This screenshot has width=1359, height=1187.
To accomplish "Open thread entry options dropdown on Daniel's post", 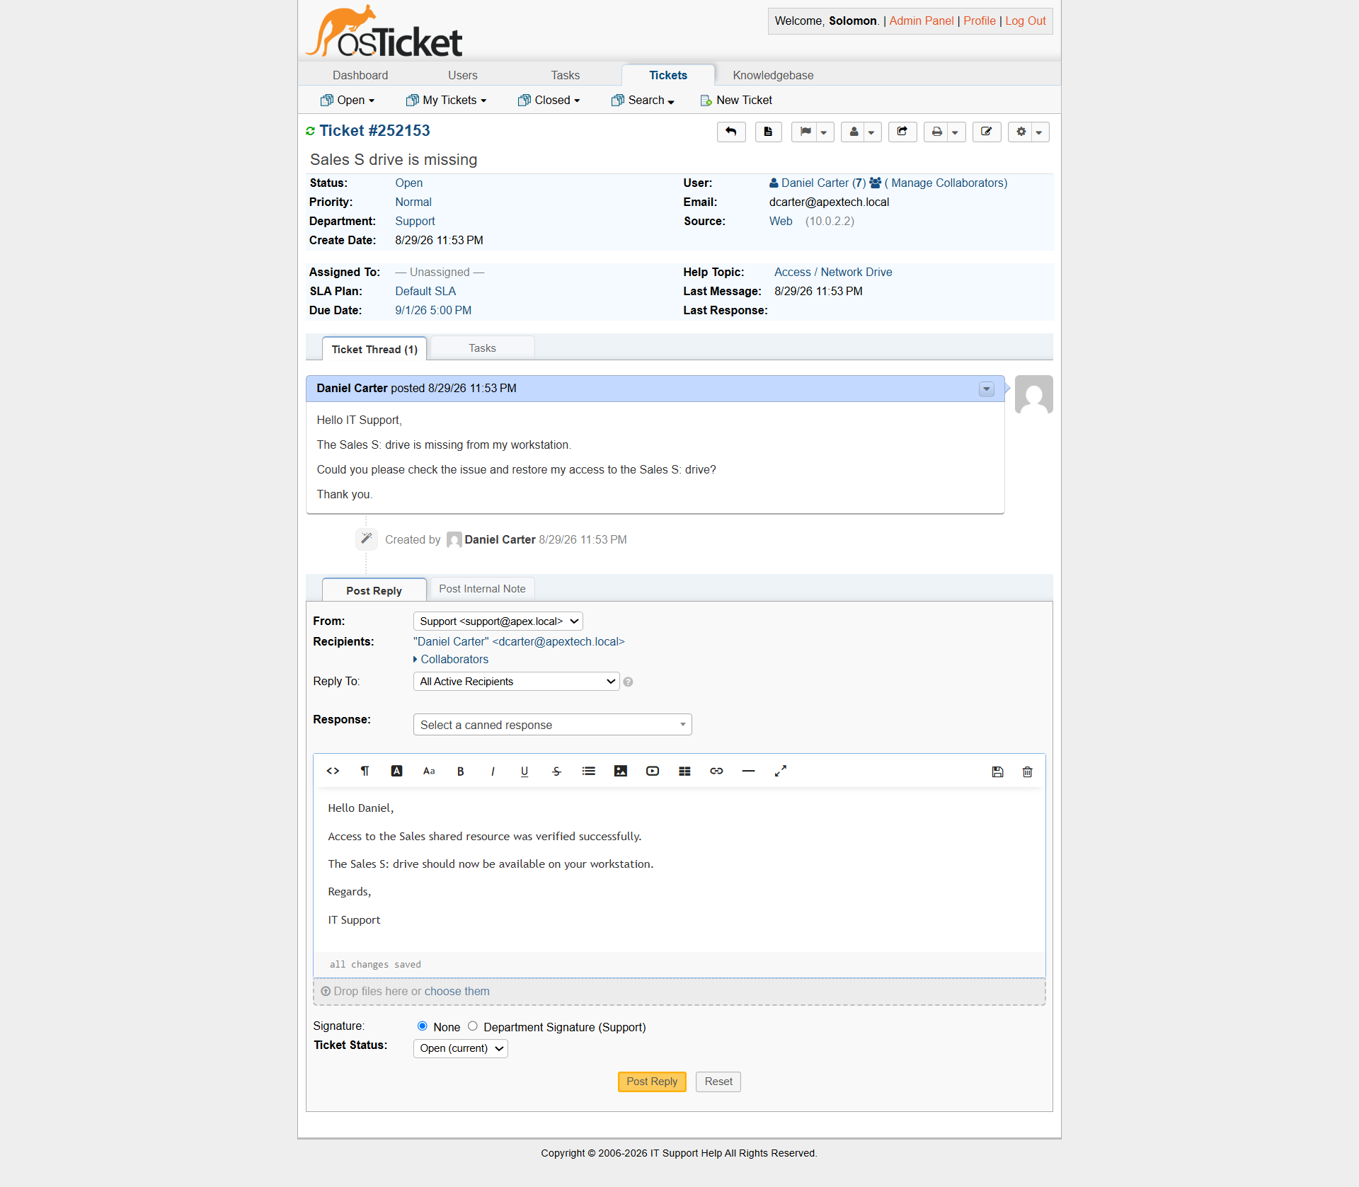I will (986, 389).
